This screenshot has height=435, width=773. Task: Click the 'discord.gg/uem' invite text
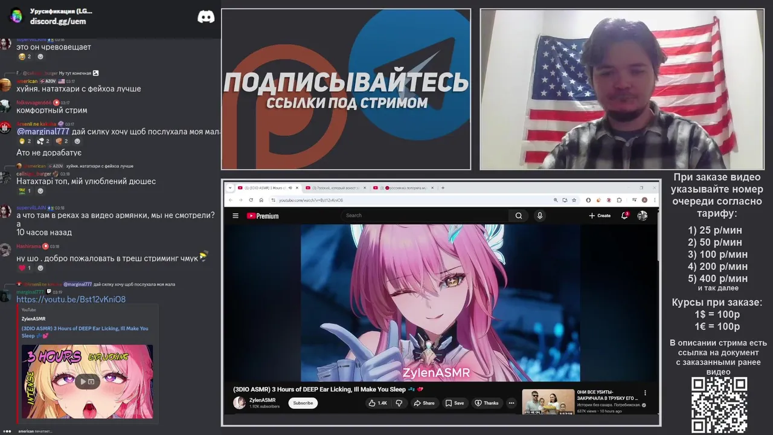coord(58,21)
